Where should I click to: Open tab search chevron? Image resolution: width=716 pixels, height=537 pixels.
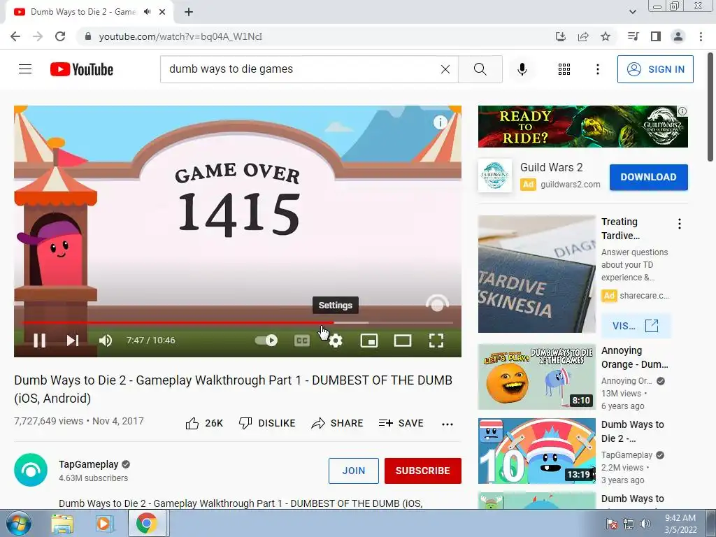coord(632,12)
